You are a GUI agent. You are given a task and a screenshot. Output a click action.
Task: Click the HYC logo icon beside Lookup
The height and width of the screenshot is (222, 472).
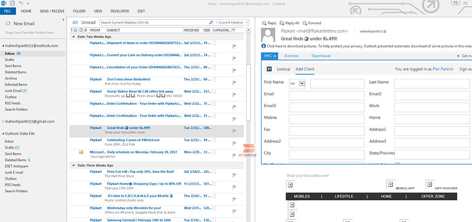269,69
